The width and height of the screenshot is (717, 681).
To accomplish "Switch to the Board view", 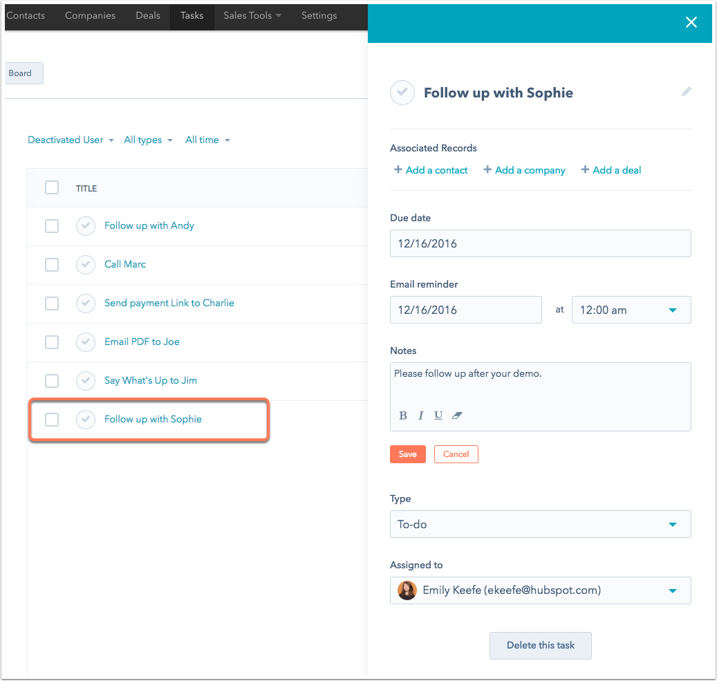I will [x=23, y=73].
